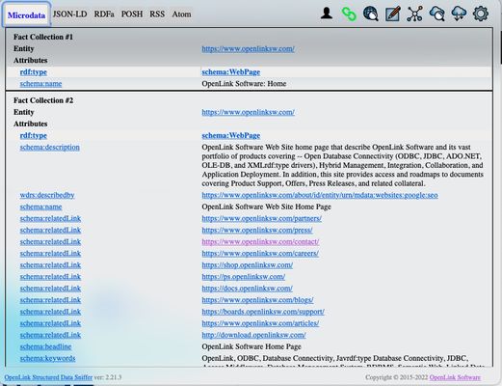Click the cloud download icon
The height and width of the screenshot is (386, 502).
tap(459, 14)
